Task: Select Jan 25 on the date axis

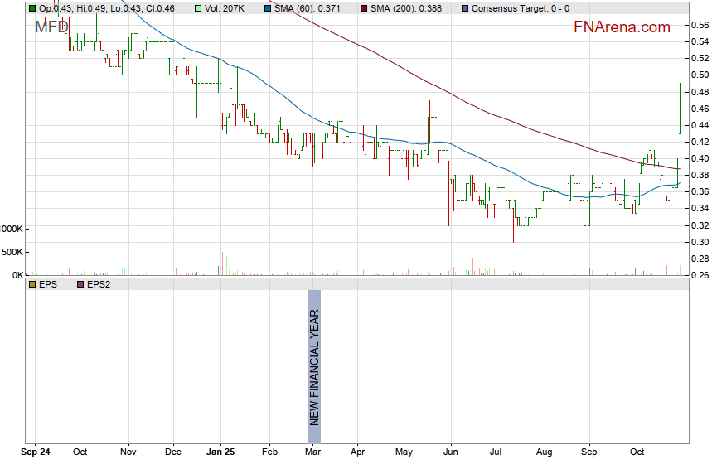Action: click(221, 453)
